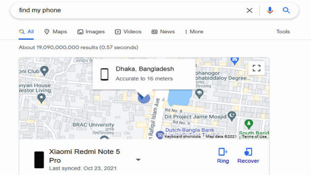Open the Images tab
This screenshot has height=175, width=311.
click(x=91, y=32)
